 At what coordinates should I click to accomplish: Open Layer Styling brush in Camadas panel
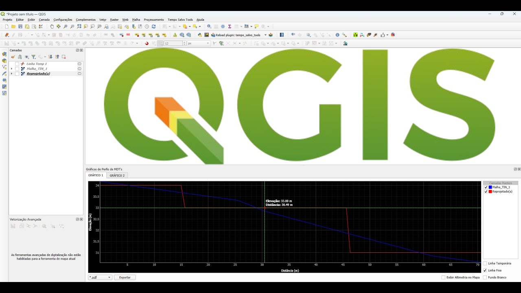pos(13,57)
